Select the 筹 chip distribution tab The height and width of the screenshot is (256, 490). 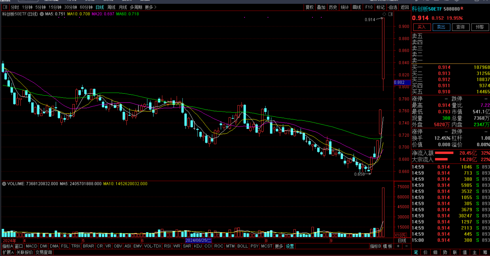pyautogui.click(x=485, y=252)
